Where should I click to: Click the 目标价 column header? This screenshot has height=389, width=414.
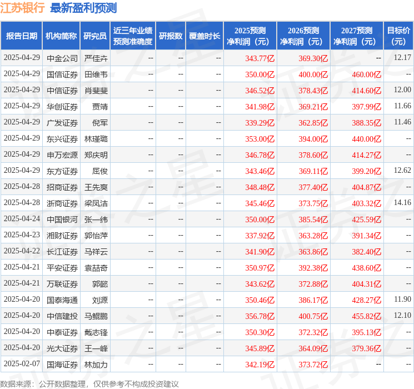click(x=398, y=36)
